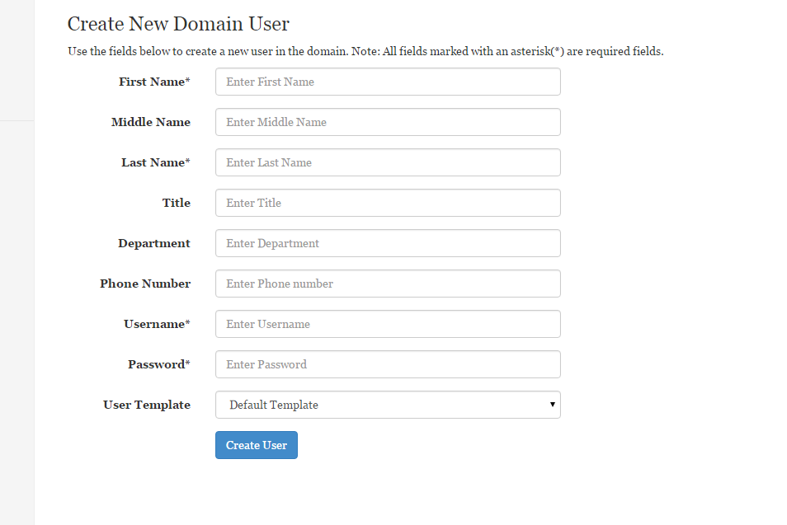Viewport: 787px width, 525px height.
Task: Click the Username* label
Action: (157, 324)
